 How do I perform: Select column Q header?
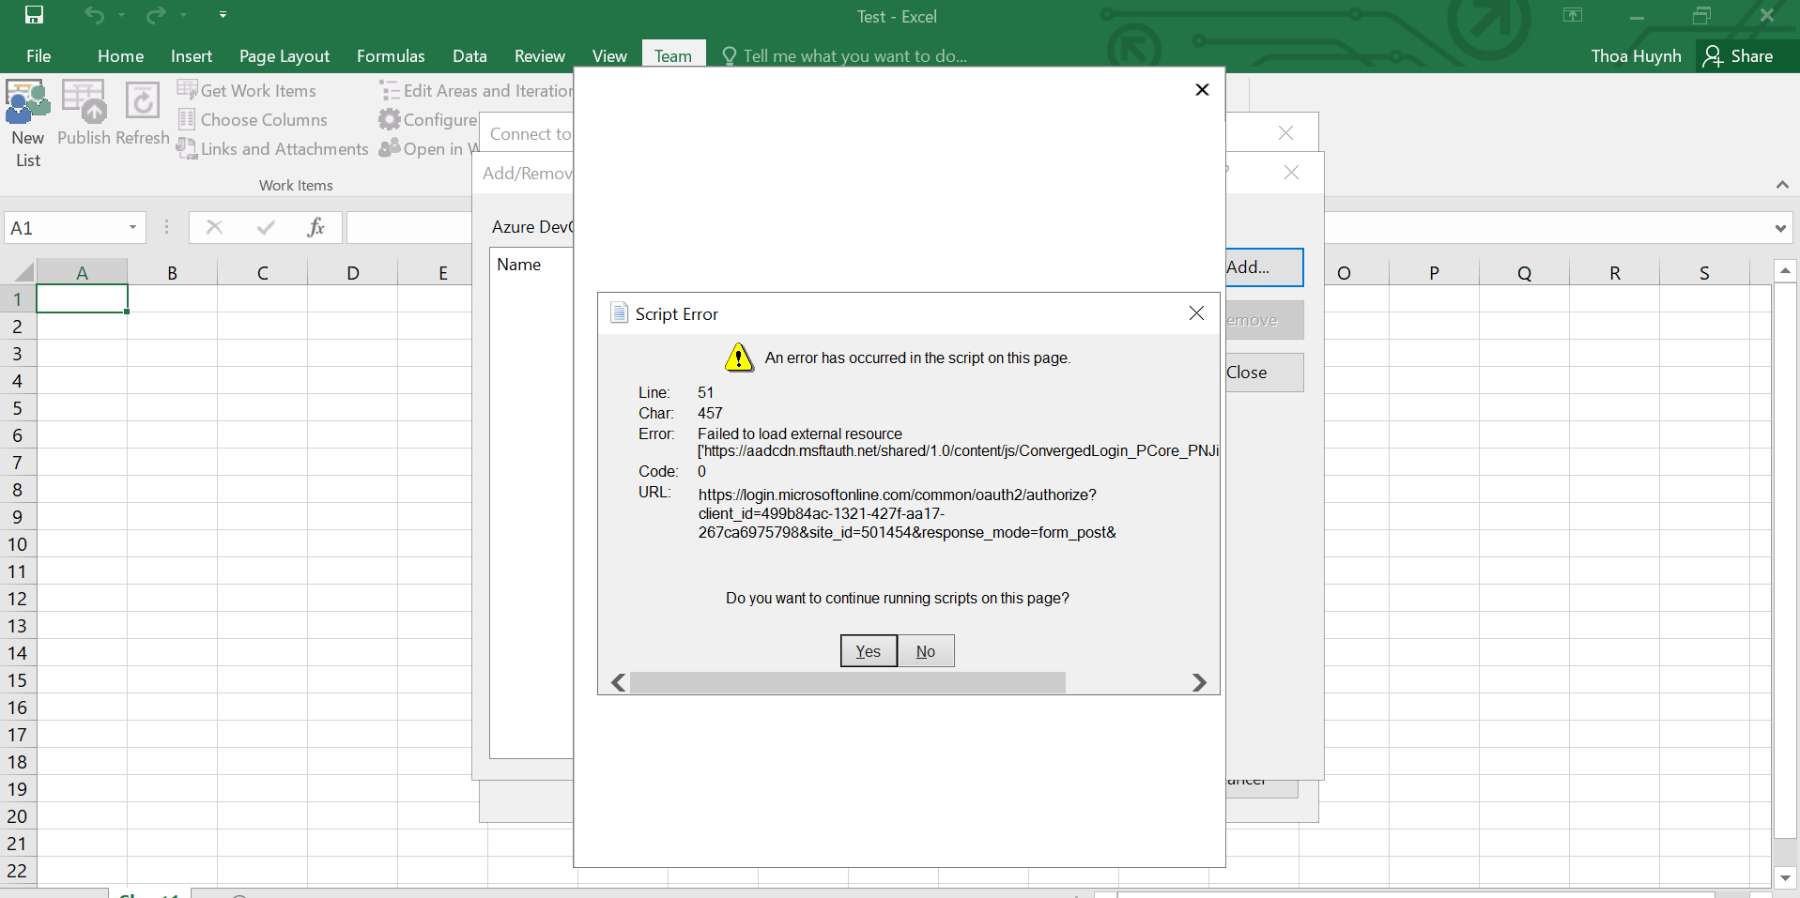click(x=1524, y=273)
